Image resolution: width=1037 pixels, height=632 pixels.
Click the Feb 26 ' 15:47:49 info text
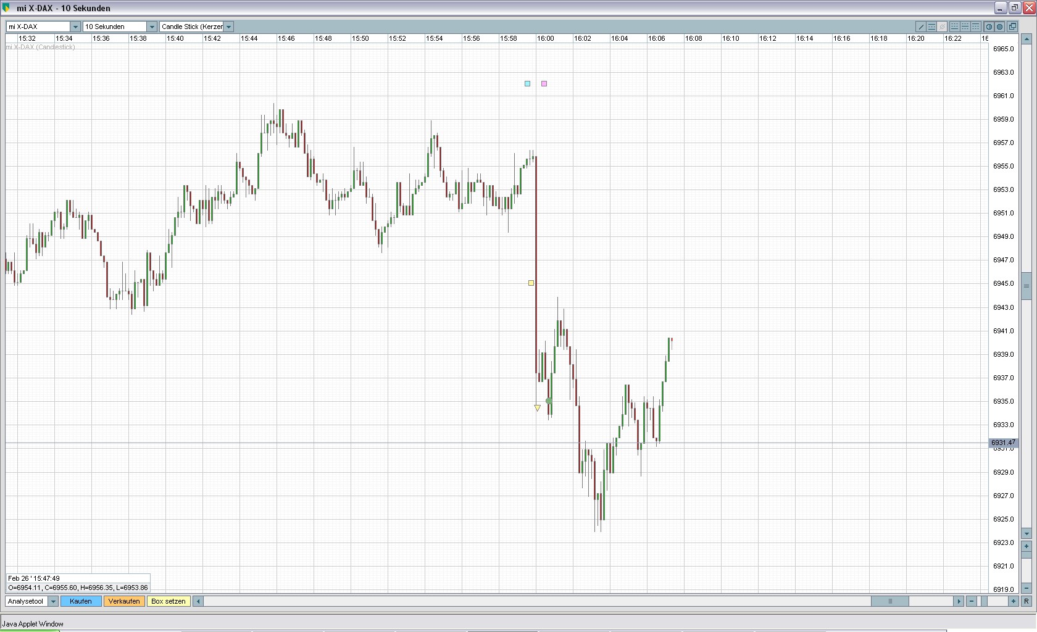pos(34,578)
